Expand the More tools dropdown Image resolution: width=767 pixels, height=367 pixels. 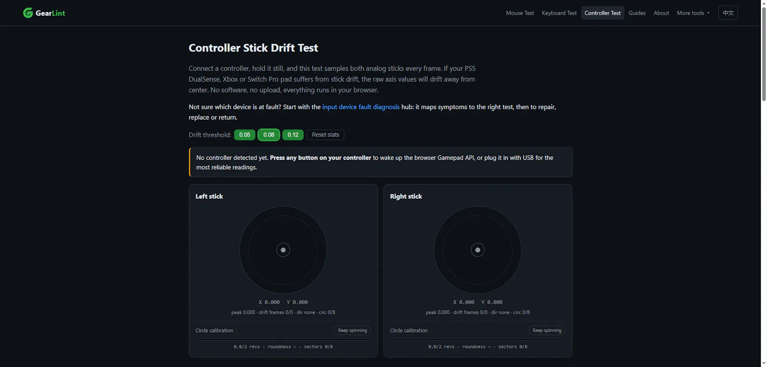tap(693, 13)
